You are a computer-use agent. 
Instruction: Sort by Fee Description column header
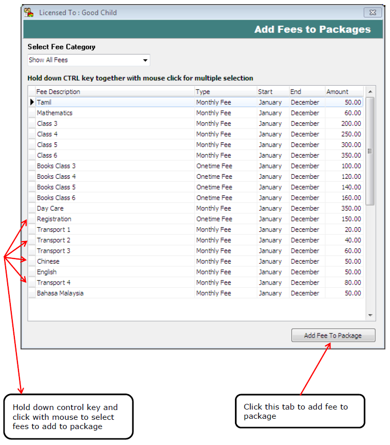pos(115,91)
